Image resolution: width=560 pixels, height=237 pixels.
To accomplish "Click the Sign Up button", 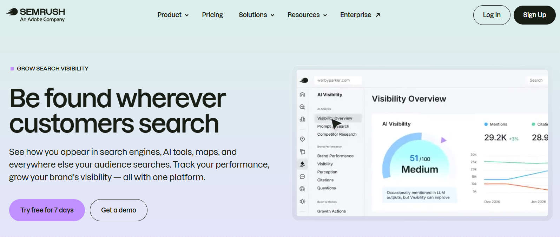I will tap(534, 15).
